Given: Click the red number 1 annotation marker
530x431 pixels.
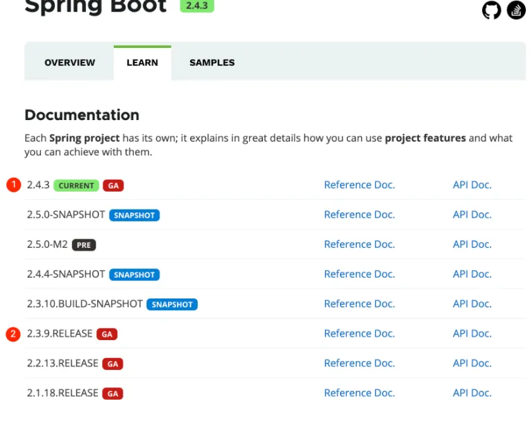Looking at the screenshot, I should tap(13, 185).
